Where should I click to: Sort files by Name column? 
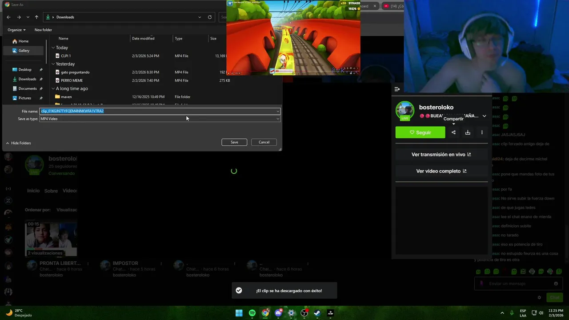pos(63,38)
